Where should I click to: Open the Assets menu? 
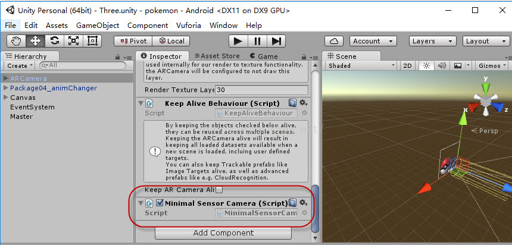pyautogui.click(x=57, y=26)
